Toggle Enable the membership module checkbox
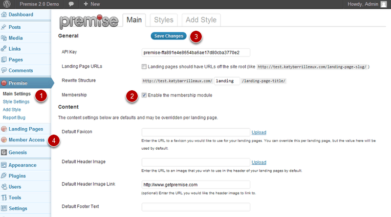The width and height of the screenshot is (391, 217). [x=144, y=95]
